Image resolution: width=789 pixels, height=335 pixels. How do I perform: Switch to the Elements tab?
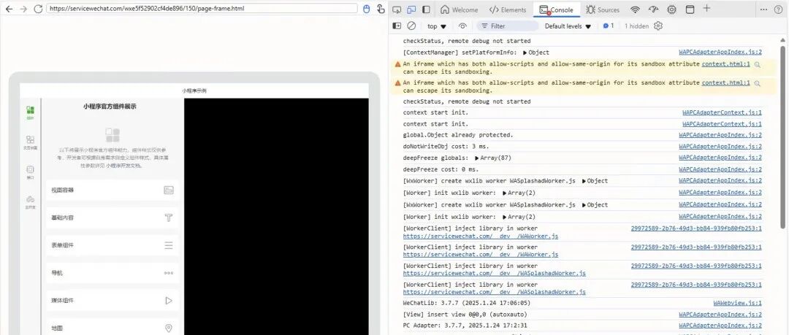point(507,9)
